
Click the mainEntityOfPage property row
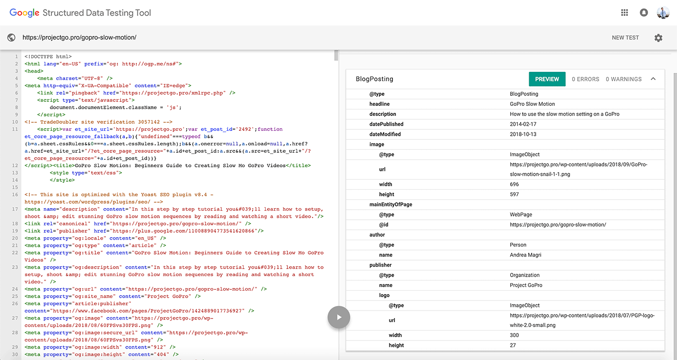pyautogui.click(x=505, y=204)
